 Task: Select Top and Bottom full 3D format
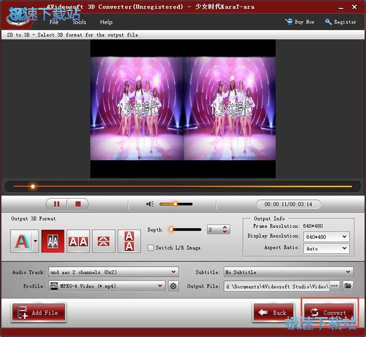pyautogui.click(x=129, y=241)
